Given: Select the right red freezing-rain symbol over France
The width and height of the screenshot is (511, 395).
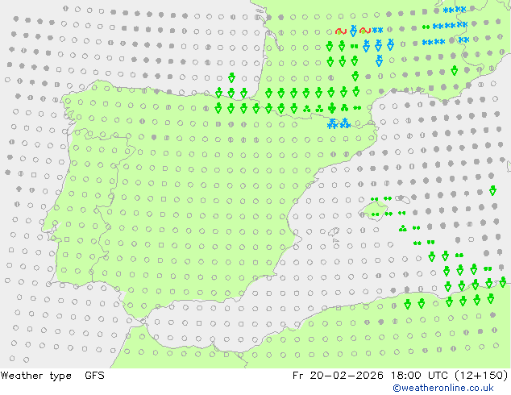Looking at the screenshot, I should click(x=365, y=31).
